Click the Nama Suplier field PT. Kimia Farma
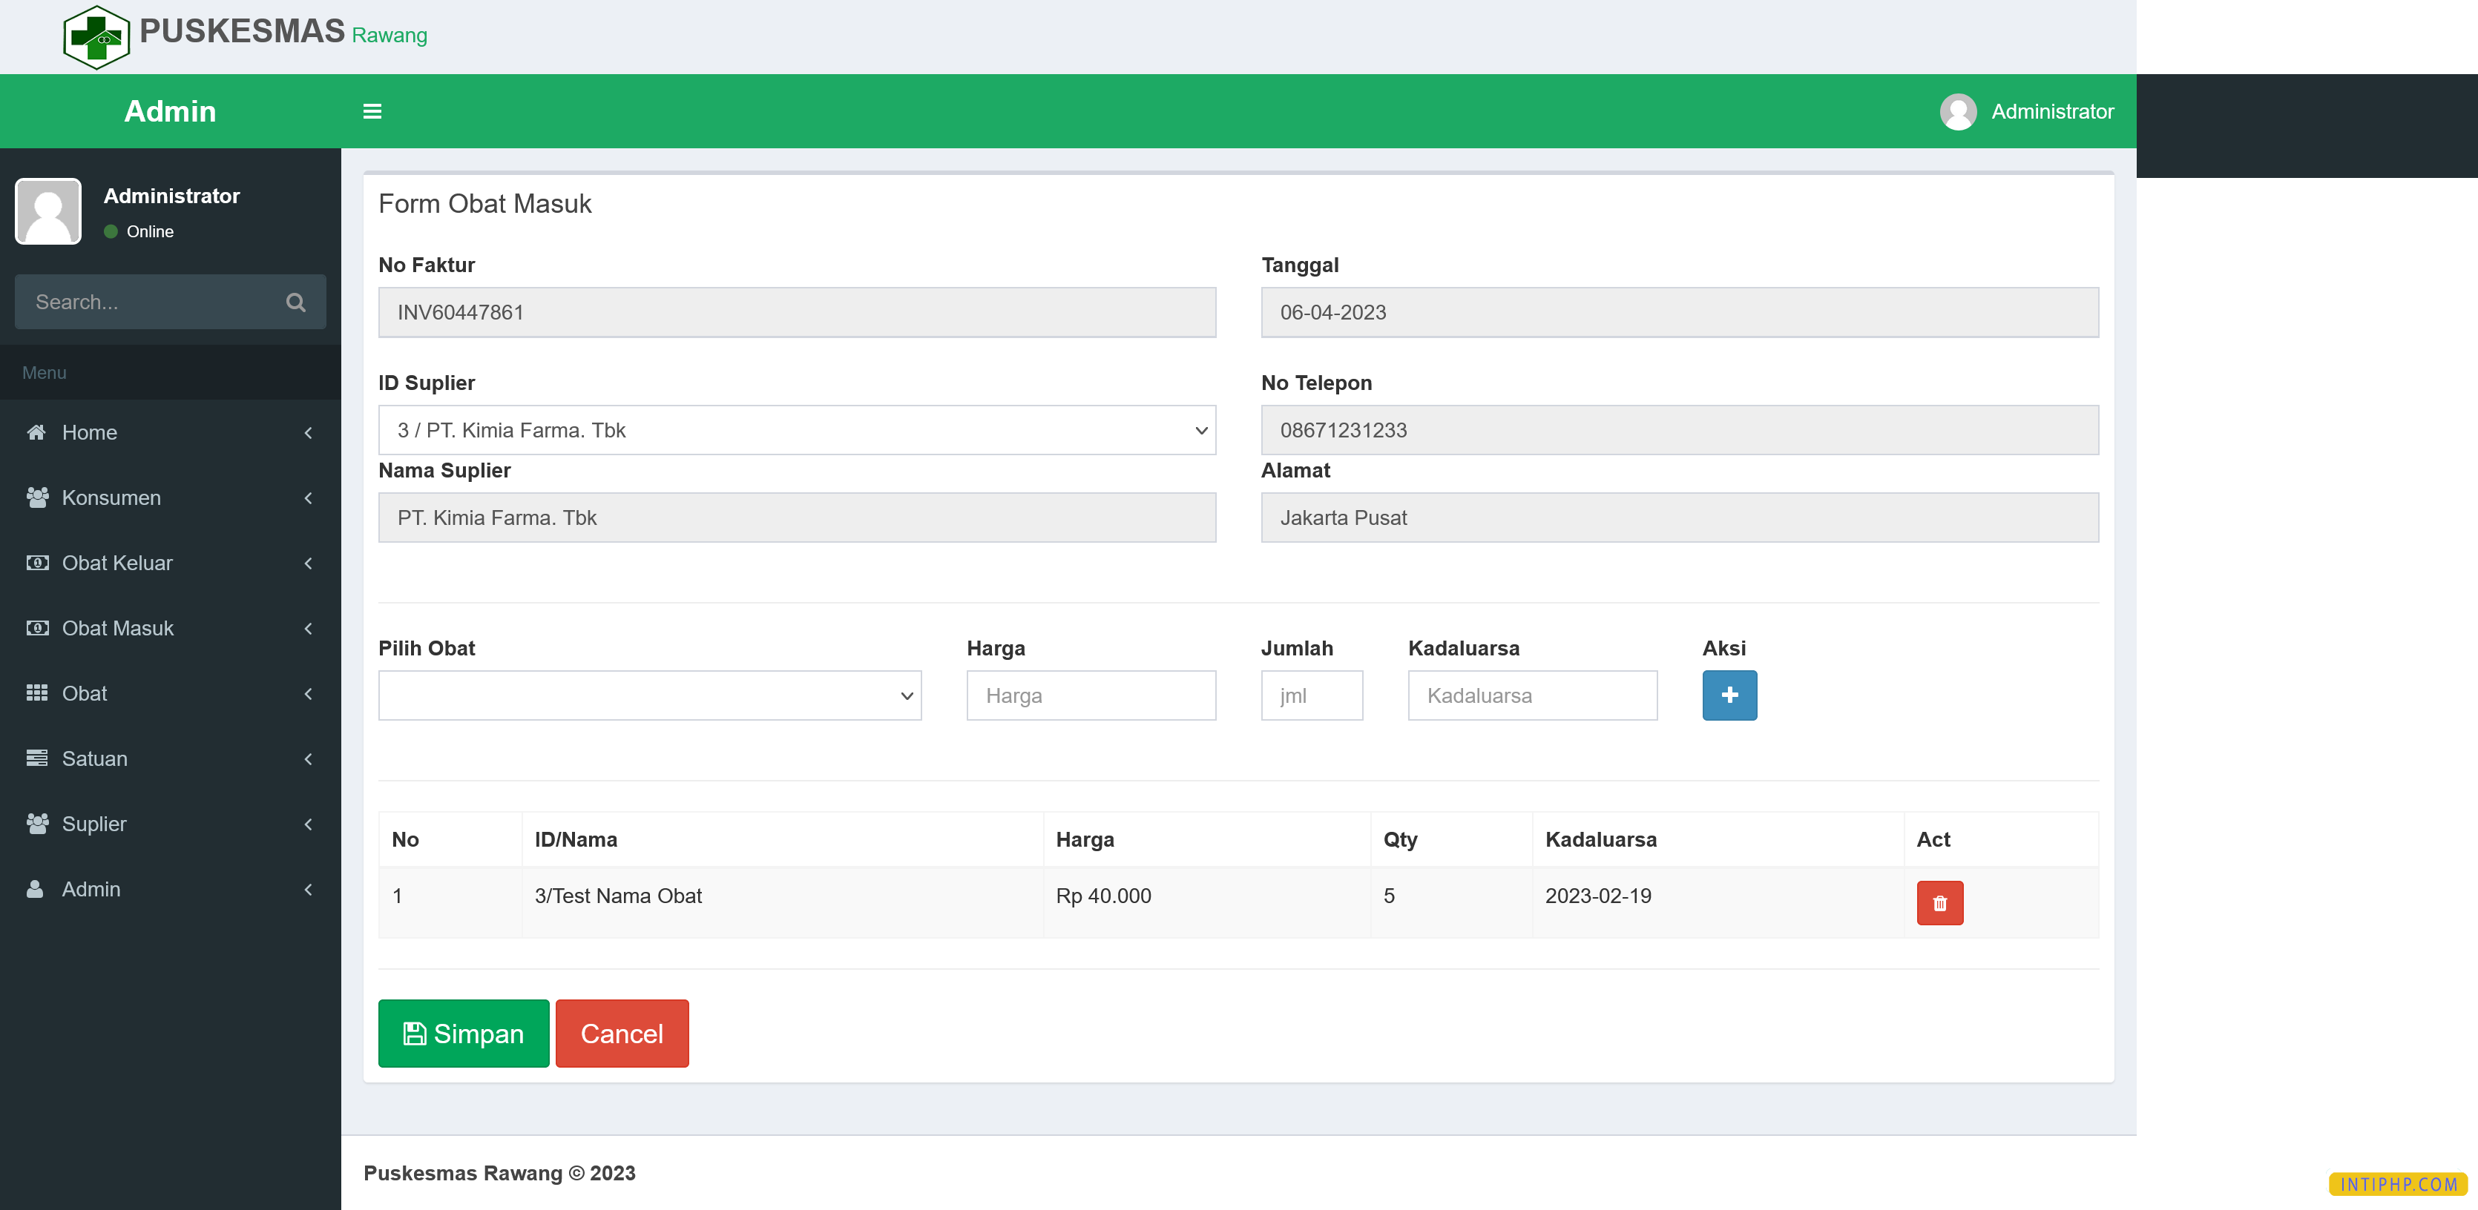 point(797,517)
